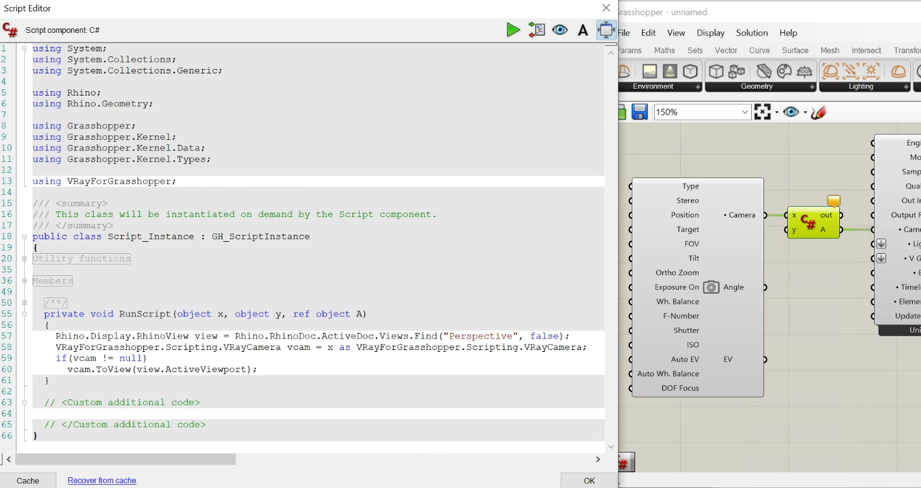Select the single cube icon in Geometry panel
The width and height of the screenshot is (921, 488).
[716, 71]
